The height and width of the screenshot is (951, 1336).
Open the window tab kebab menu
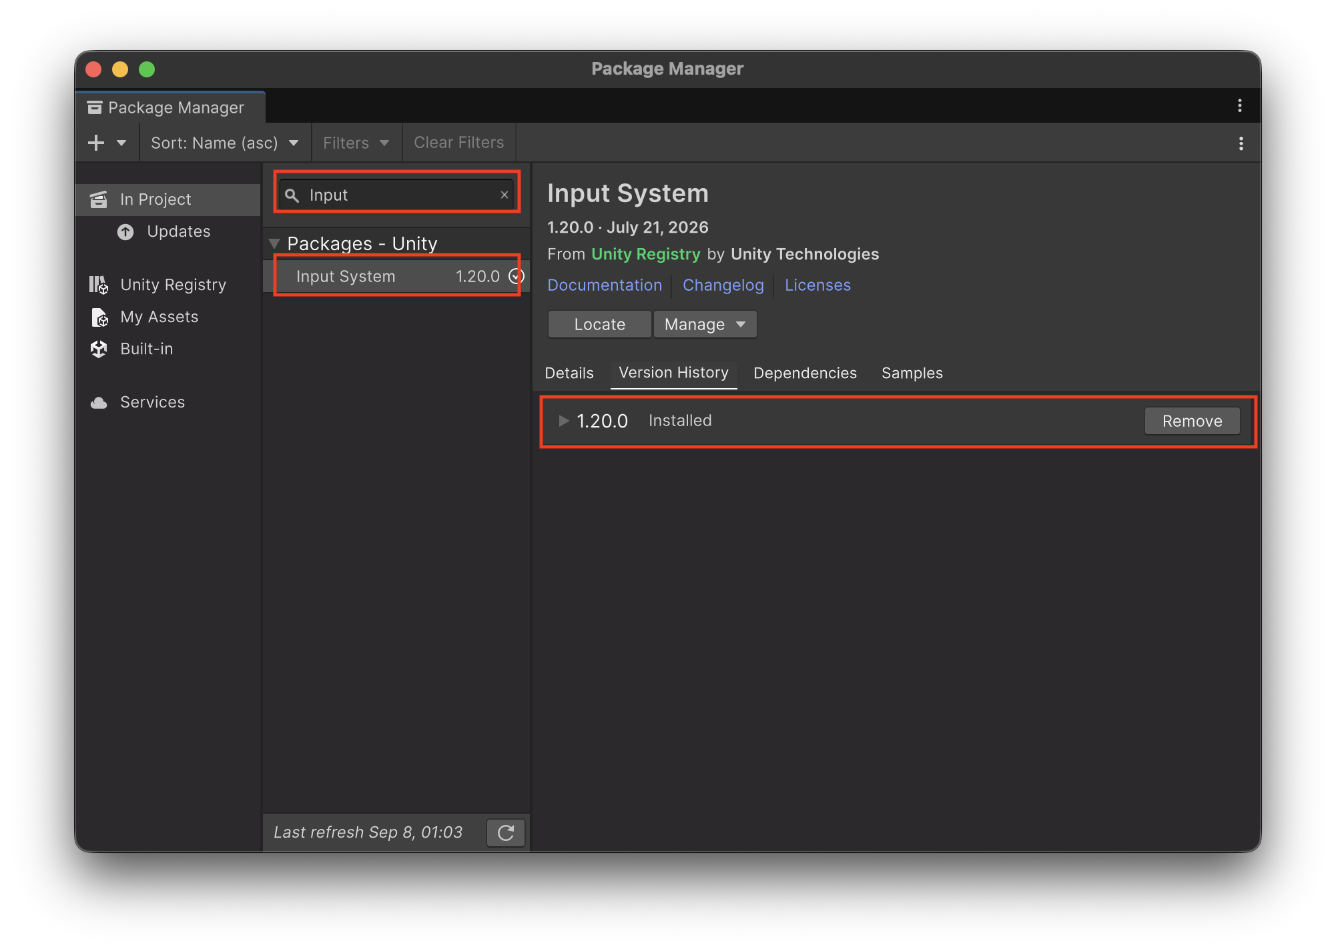pyautogui.click(x=1239, y=105)
